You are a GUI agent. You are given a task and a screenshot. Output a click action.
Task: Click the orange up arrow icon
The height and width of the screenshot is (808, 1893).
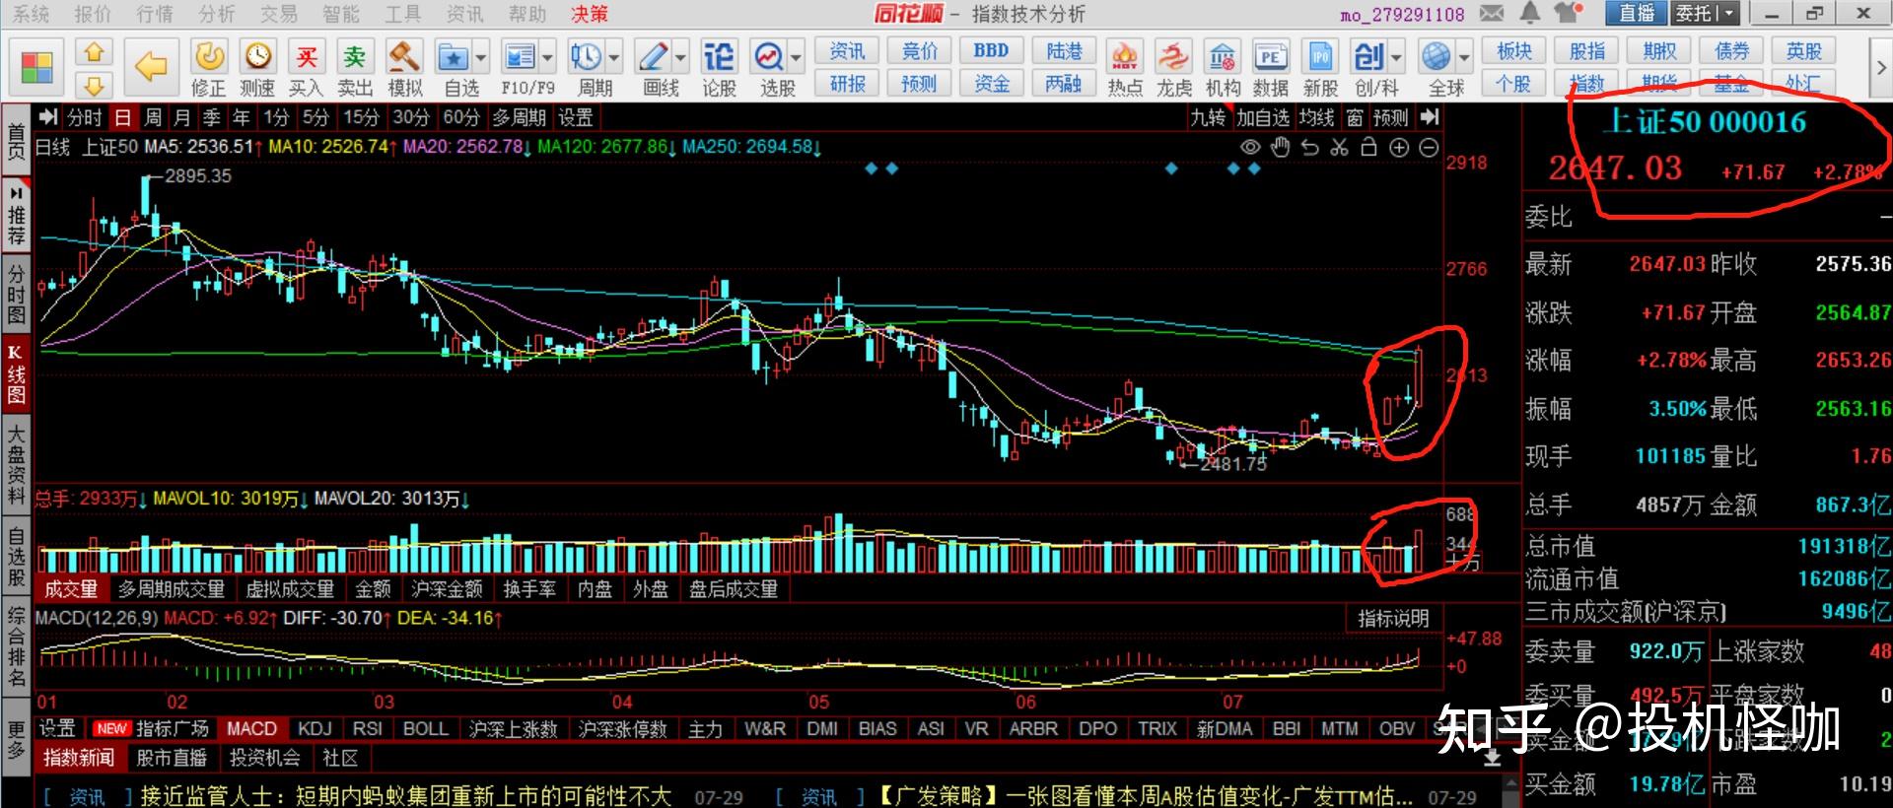95,52
